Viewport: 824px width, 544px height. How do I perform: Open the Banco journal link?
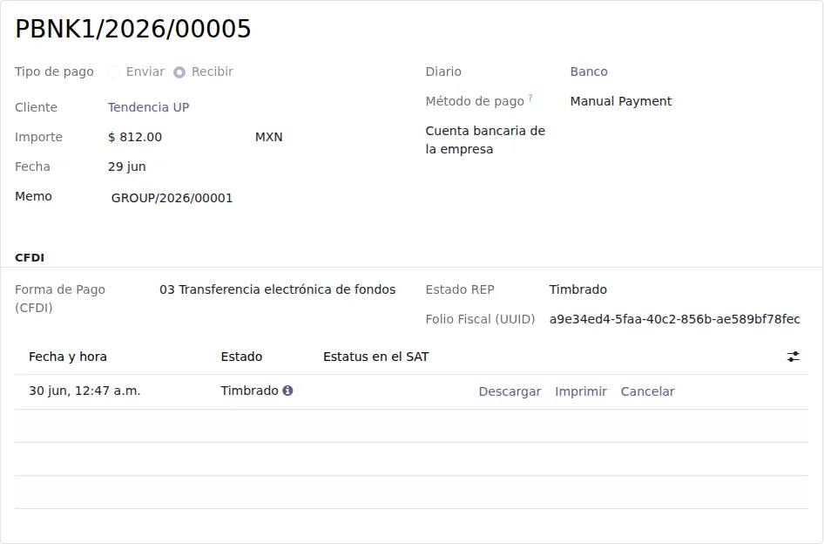[x=589, y=71]
